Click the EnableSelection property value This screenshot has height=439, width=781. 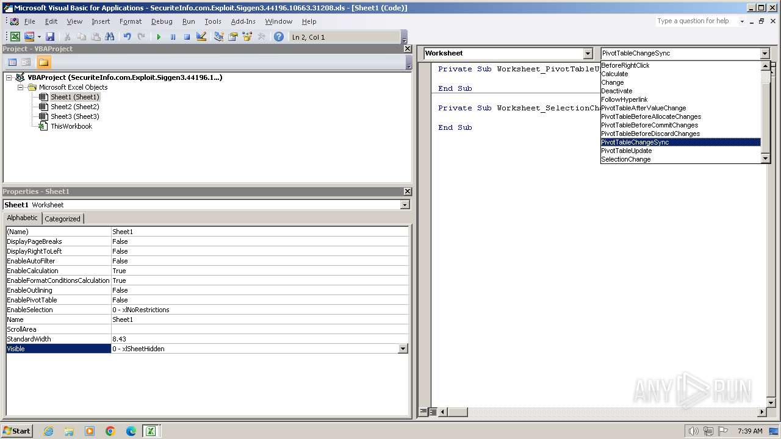[x=259, y=310]
